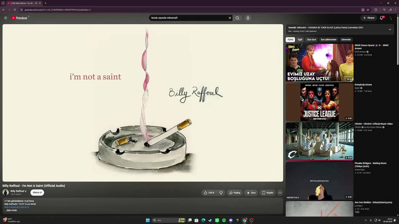Open 'Sihirli Zatura Oyunu' video thumbnail
This screenshot has width=399, height=224.
pos(320,63)
